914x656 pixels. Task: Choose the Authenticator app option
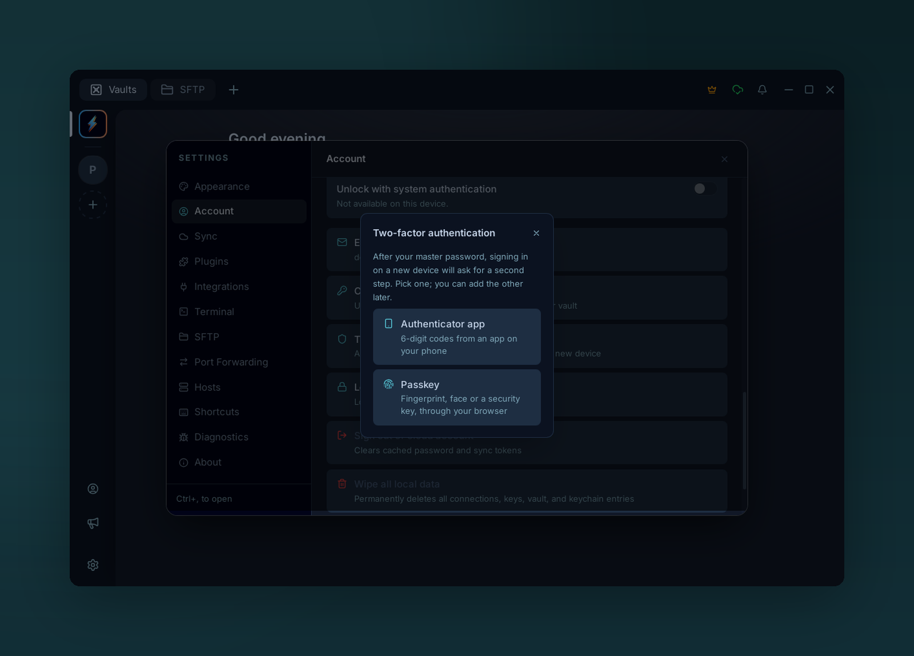(456, 337)
